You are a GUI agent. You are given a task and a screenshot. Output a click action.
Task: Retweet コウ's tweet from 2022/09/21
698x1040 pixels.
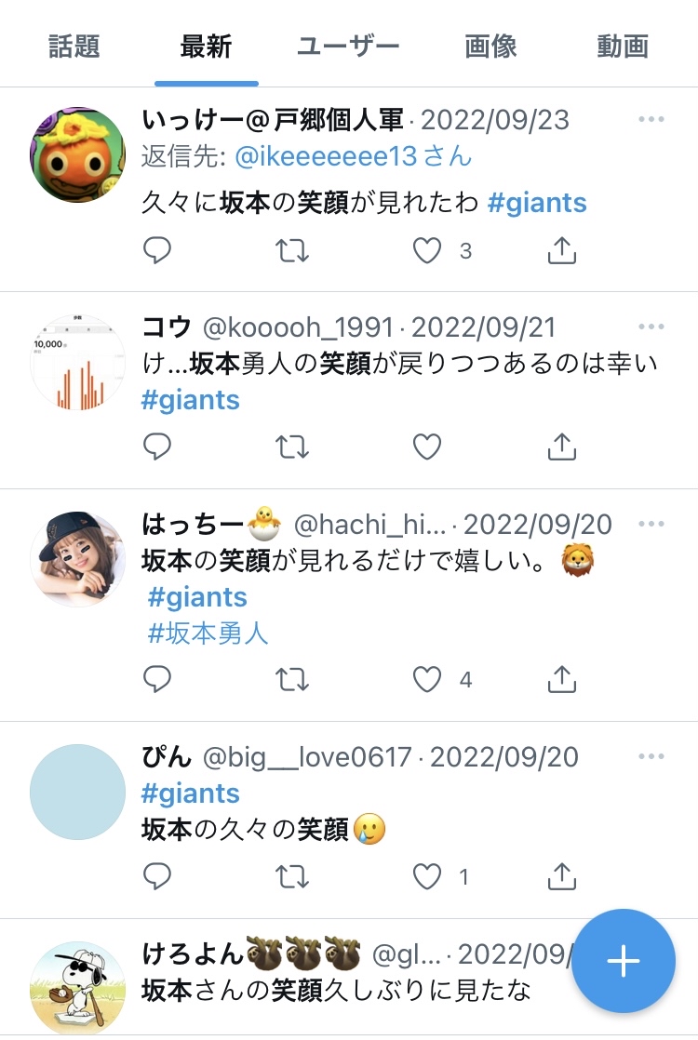tap(292, 447)
